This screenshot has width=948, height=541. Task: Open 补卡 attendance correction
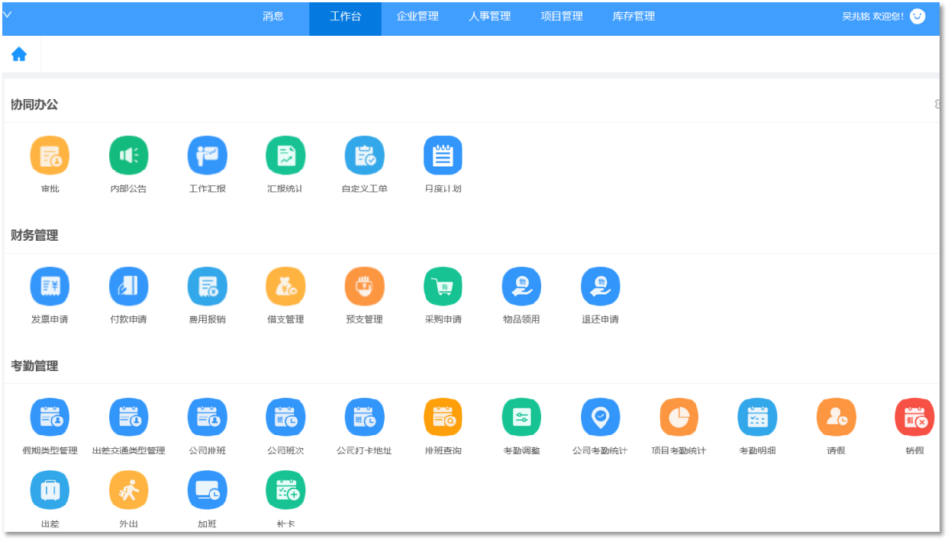[285, 490]
